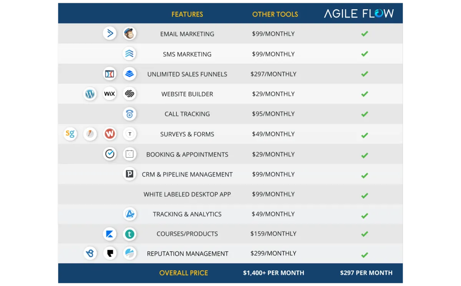The height and width of the screenshot is (286, 461).
Task: Click the OTHER TOOLS column header
Action: pyautogui.click(x=275, y=15)
